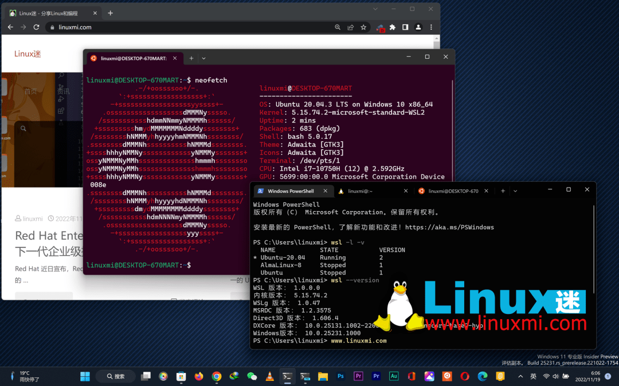Launch VLC media player from taskbar
619x386 pixels.
click(x=269, y=376)
